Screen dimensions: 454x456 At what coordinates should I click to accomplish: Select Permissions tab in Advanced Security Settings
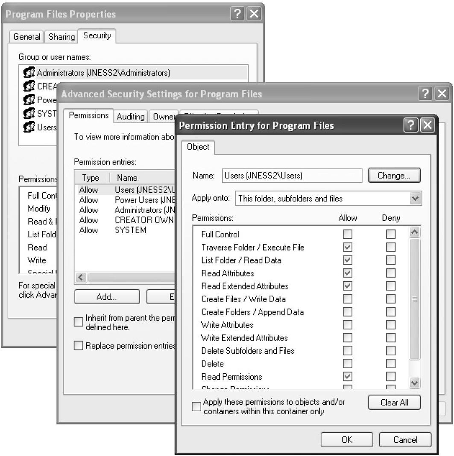(88, 115)
